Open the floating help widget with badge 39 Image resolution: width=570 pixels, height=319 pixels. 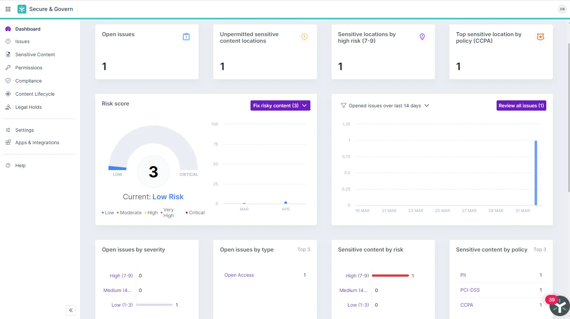tap(559, 306)
